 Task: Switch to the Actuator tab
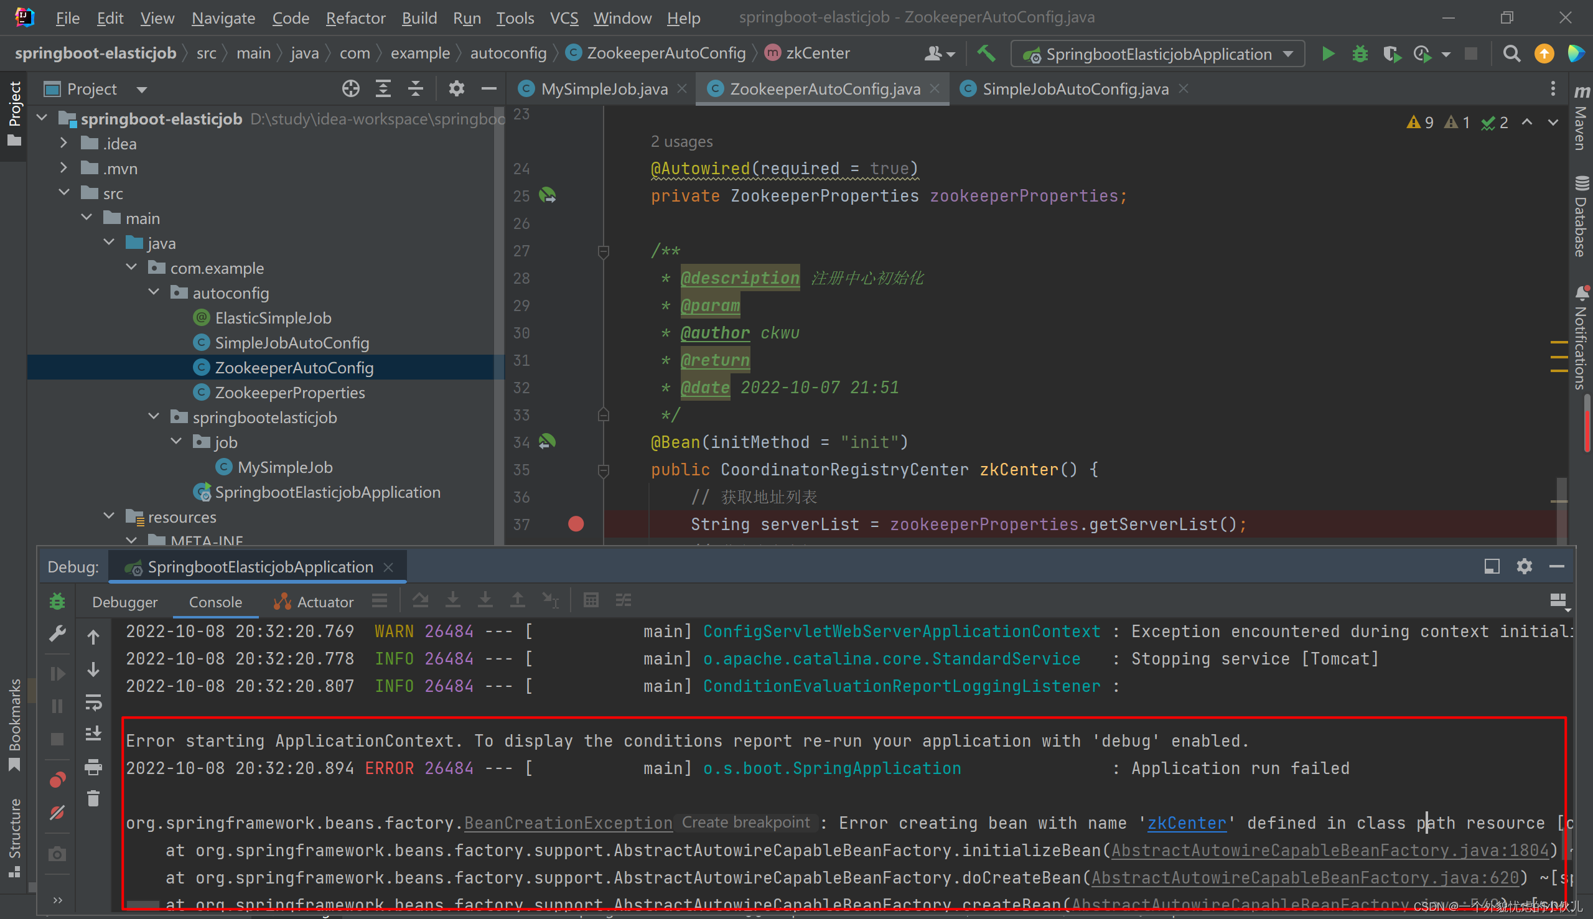[313, 602]
